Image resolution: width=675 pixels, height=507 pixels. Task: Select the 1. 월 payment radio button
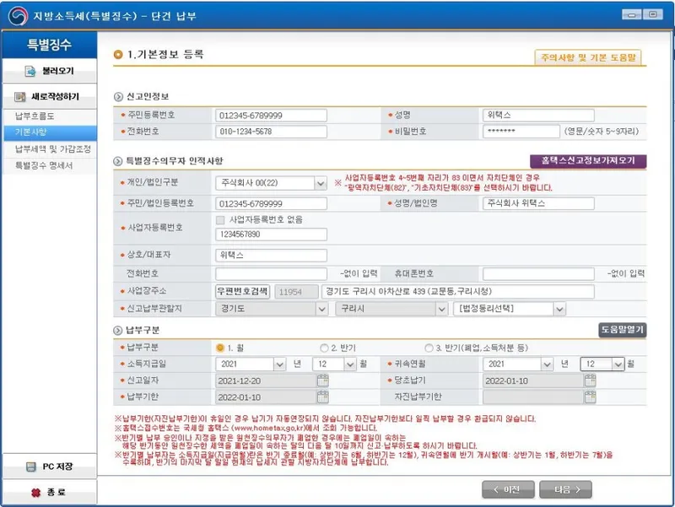[x=220, y=348]
